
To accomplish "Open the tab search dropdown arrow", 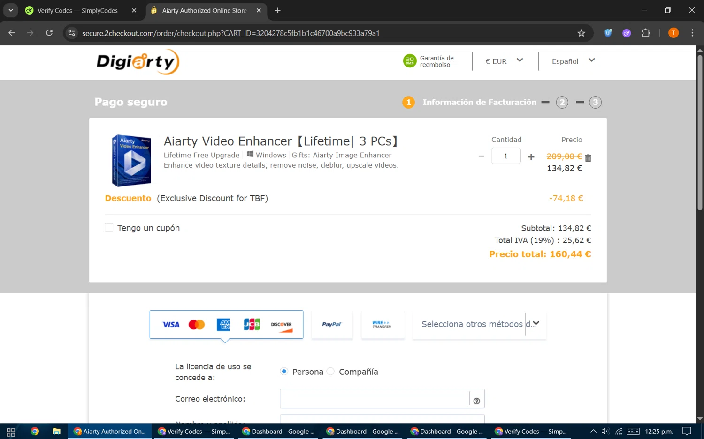I will (x=10, y=10).
